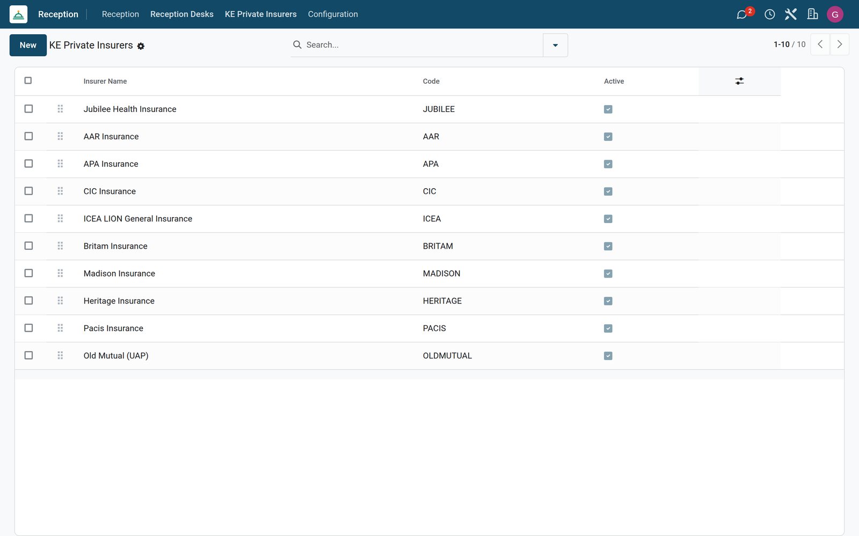Open the Reception menu item
This screenshot has height=536, width=859.
[x=120, y=14]
